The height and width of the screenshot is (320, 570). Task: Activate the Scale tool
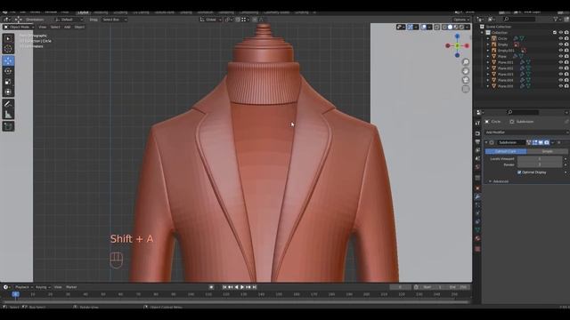tap(8, 82)
